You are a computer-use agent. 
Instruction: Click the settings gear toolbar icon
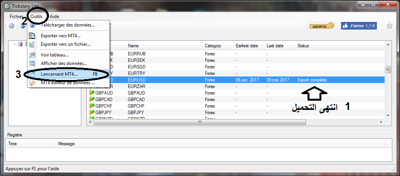click(x=12, y=26)
